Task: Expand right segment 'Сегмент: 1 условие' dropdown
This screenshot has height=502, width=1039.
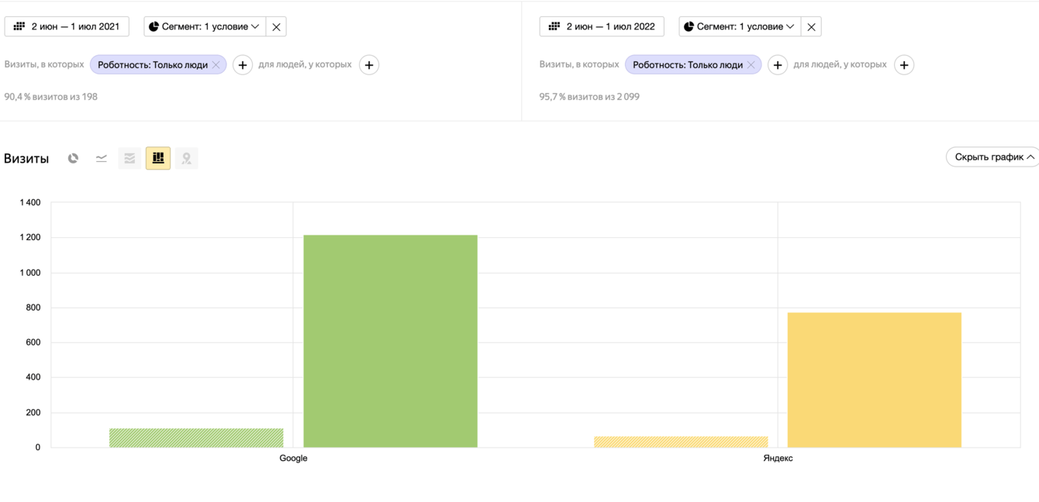Action: click(740, 26)
